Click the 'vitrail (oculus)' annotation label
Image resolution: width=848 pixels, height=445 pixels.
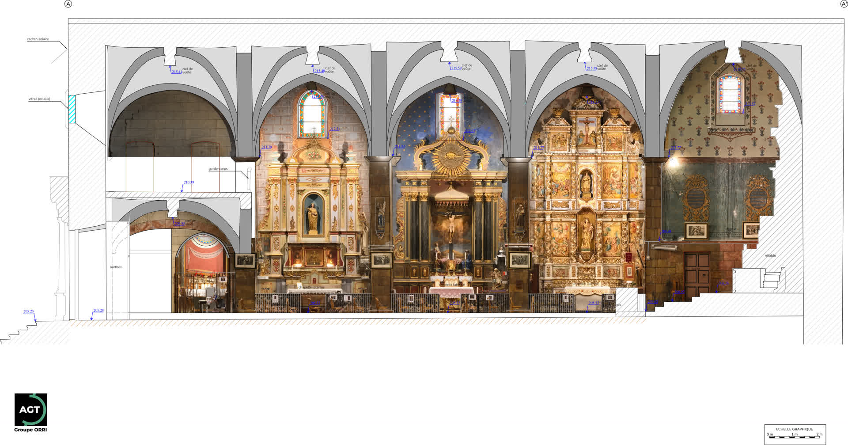point(39,99)
